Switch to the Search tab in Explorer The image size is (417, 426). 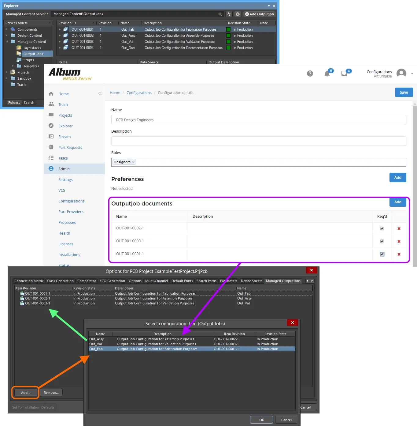(x=29, y=103)
